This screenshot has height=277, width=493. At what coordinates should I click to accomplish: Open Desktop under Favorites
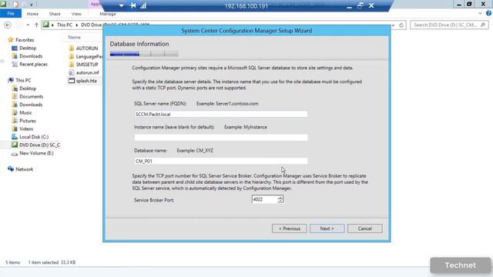[x=28, y=48]
